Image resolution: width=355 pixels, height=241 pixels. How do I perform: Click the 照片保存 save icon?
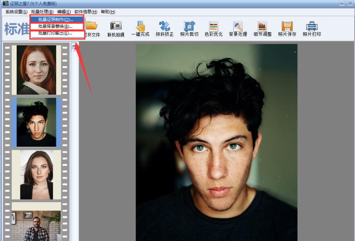click(x=287, y=26)
